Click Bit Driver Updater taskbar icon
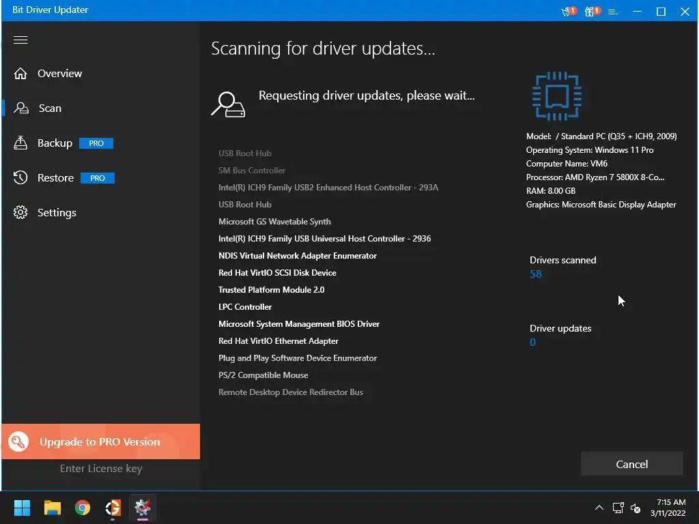 pyautogui.click(x=143, y=508)
